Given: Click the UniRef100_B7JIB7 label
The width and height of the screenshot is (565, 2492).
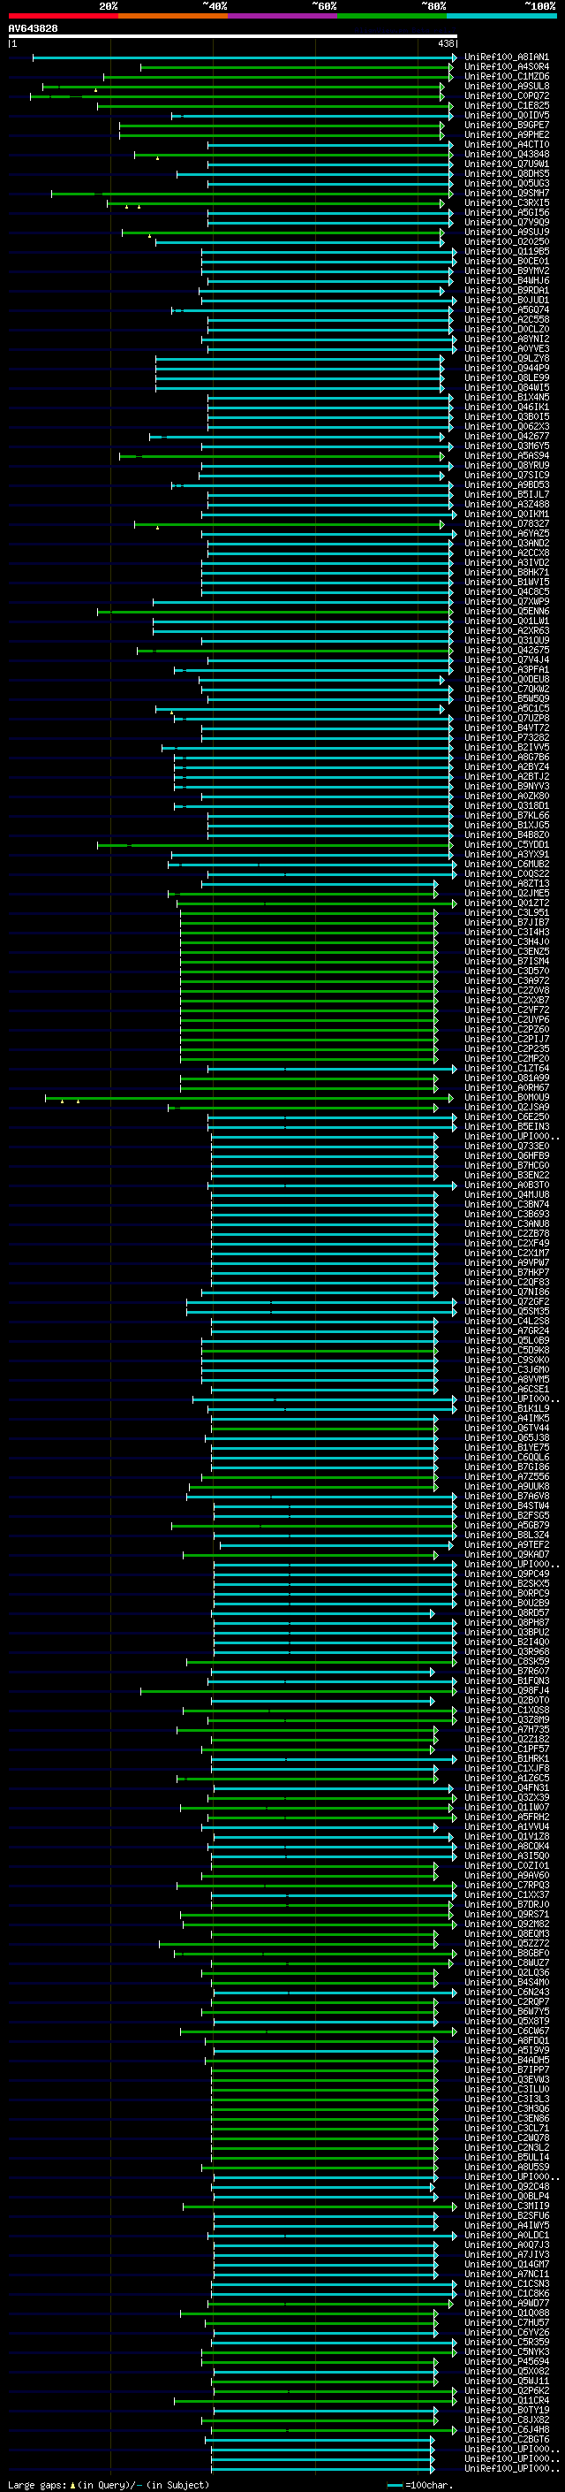Looking at the screenshot, I should 506,922.
